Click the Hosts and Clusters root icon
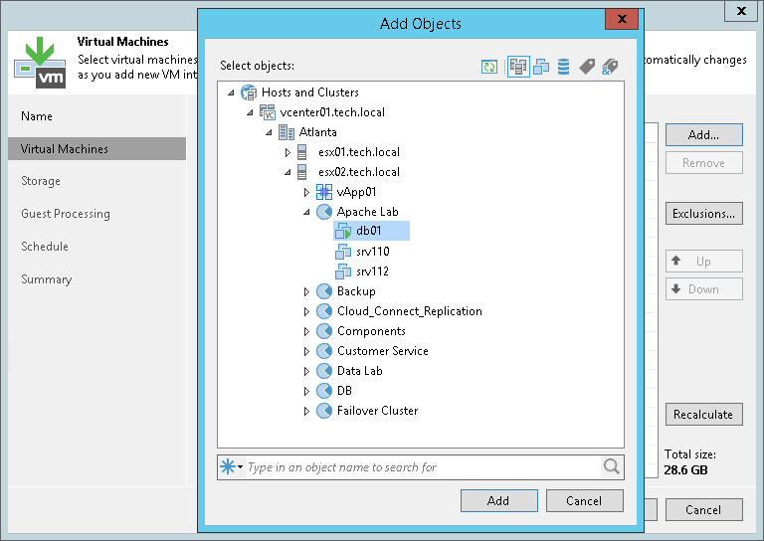 249,92
